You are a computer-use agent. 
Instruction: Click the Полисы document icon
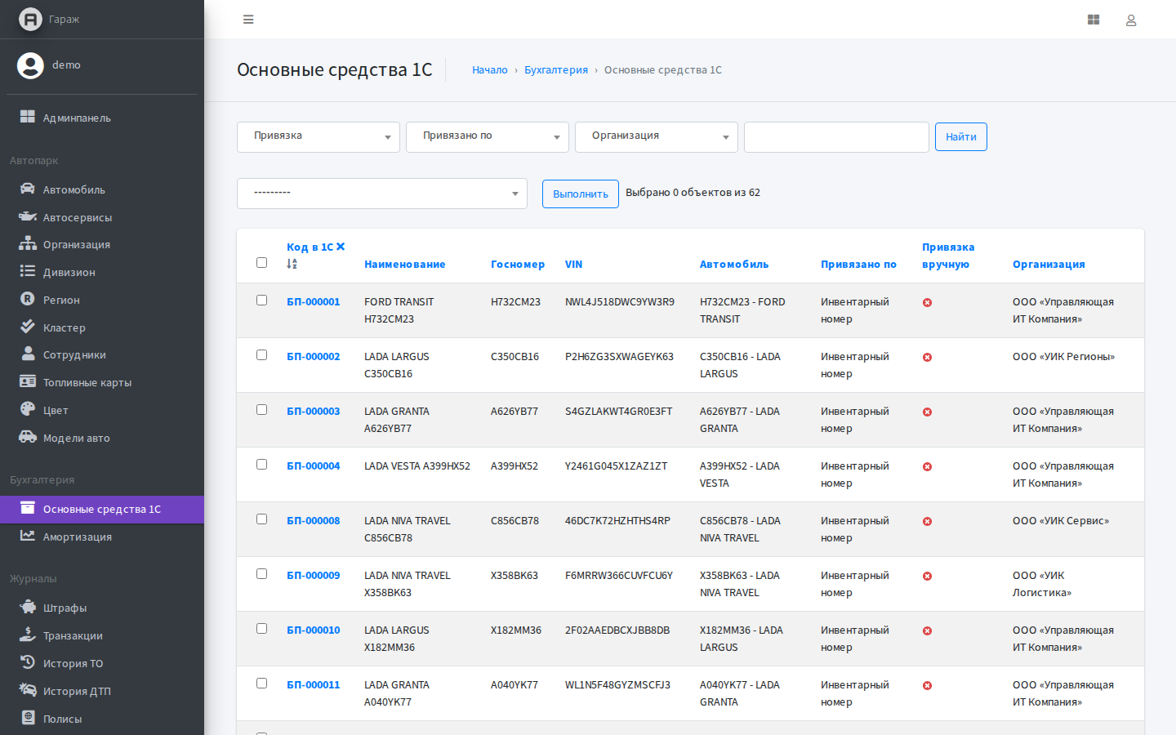click(x=28, y=717)
